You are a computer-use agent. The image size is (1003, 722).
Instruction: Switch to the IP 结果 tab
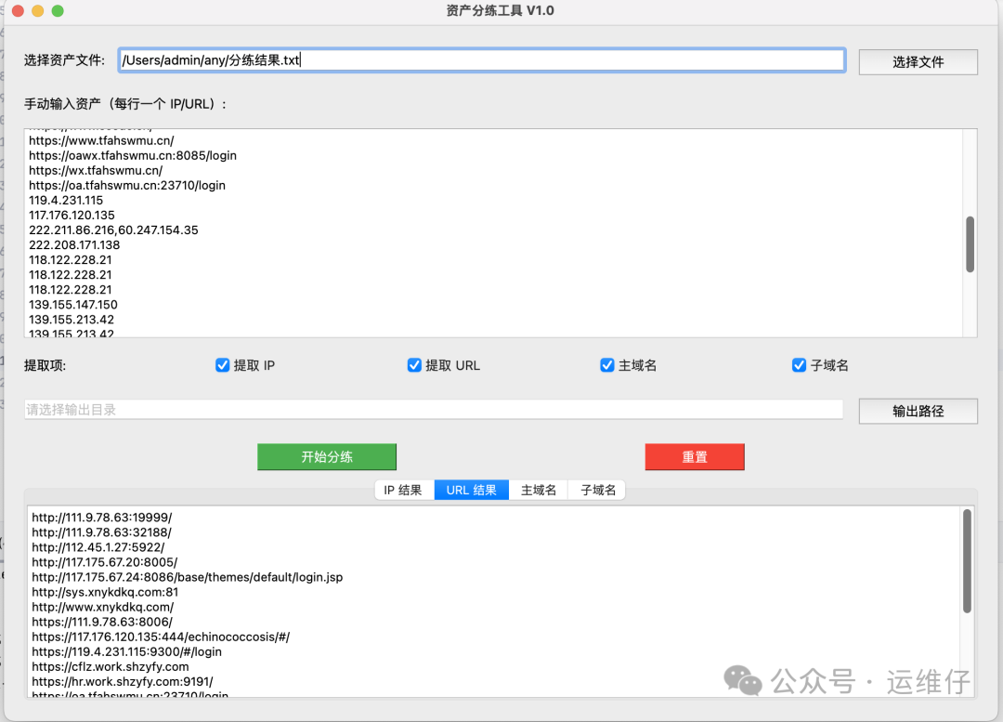pos(403,490)
